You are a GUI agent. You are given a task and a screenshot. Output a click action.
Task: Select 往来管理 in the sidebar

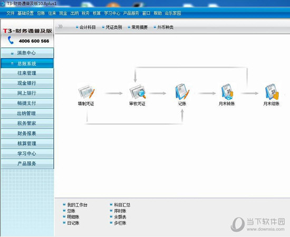click(27, 73)
